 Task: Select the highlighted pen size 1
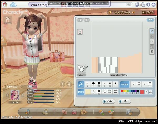click(x=88, y=92)
